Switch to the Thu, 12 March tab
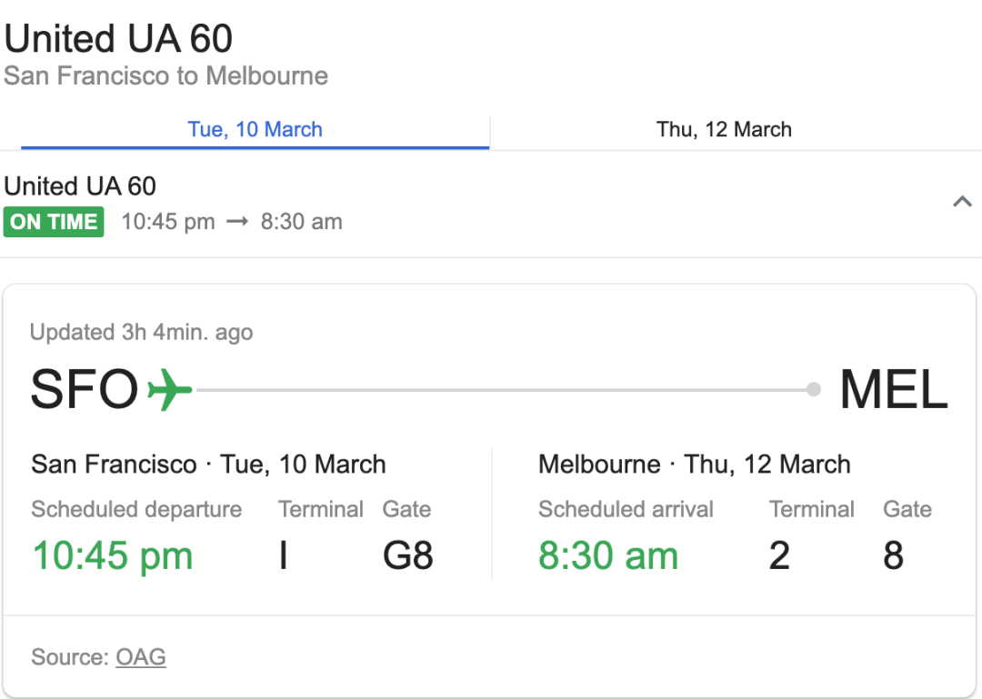This screenshot has height=699, width=982. (724, 130)
